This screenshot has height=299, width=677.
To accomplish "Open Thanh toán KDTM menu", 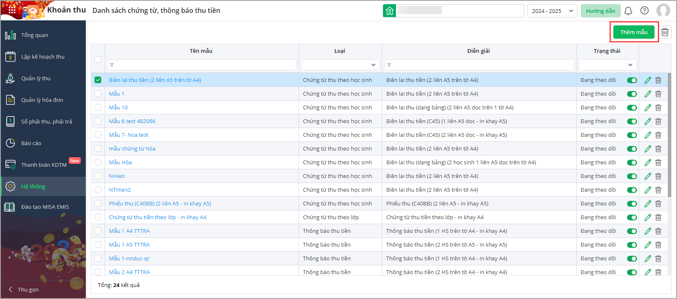I will coord(43,165).
